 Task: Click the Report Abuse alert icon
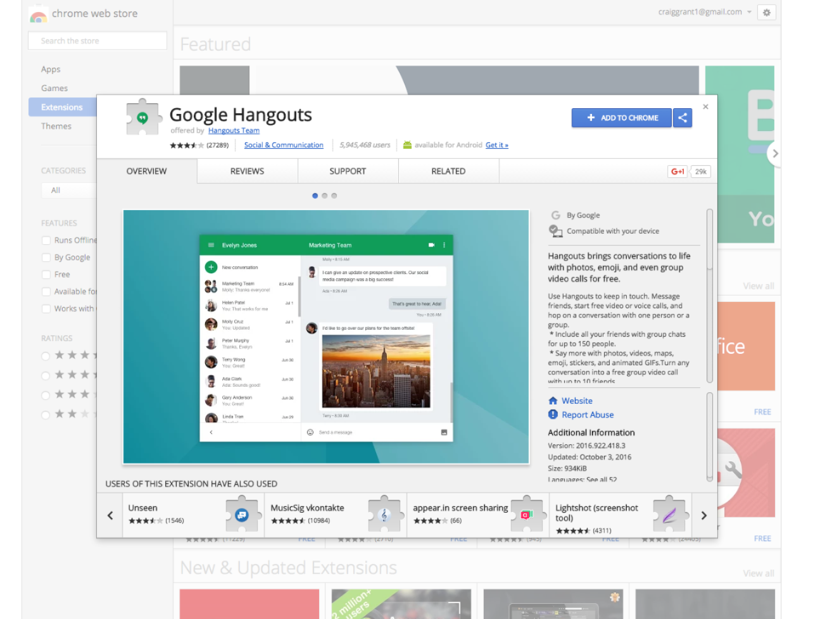point(553,415)
